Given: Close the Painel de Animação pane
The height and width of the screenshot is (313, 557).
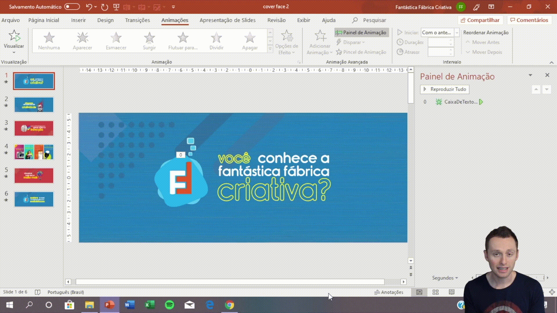Looking at the screenshot, I should pyautogui.click(x=547, y=75).
